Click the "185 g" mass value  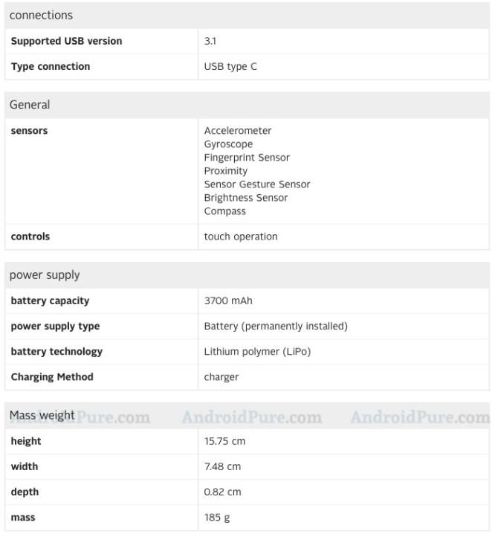click(x=218, y=517)
